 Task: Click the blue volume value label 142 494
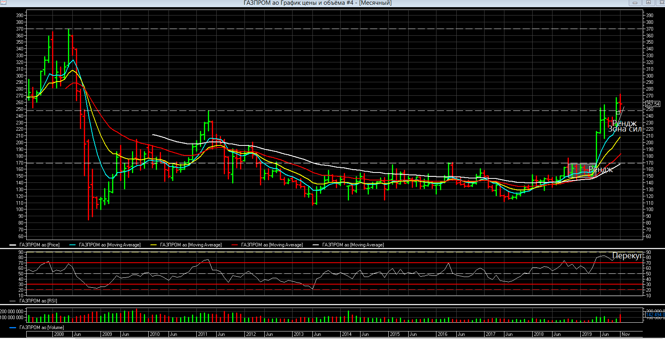[655, 315]
